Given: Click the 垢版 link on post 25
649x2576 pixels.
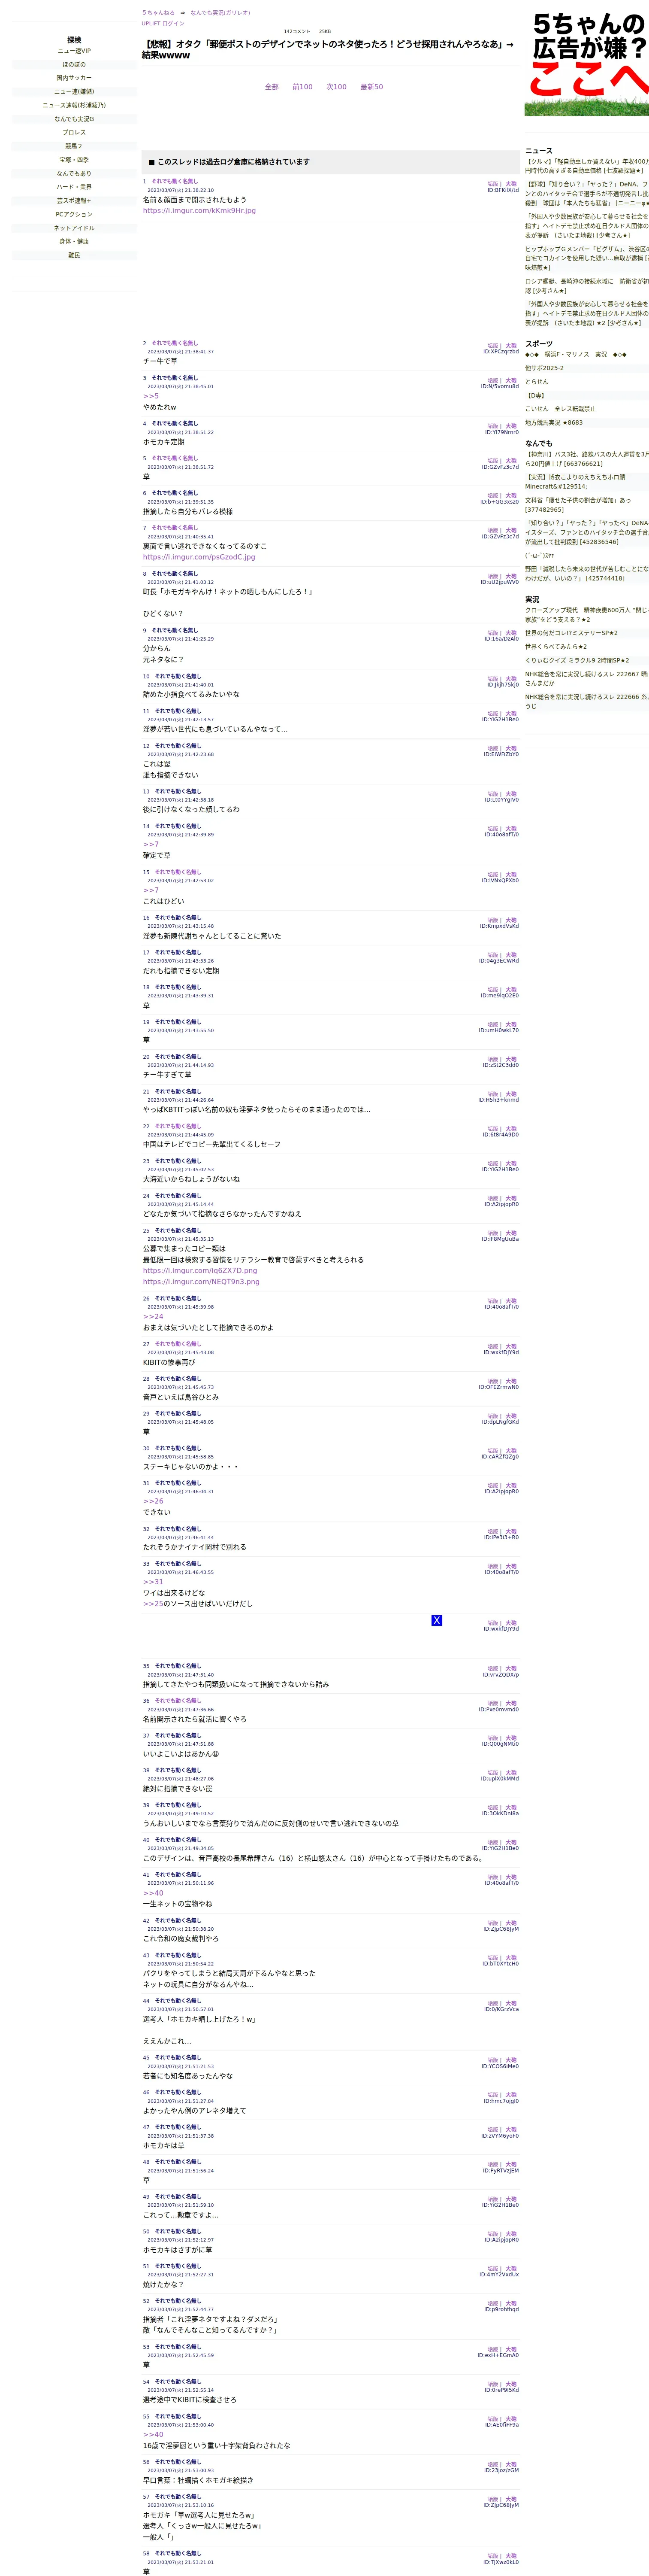Looking at the screenshot, I should click(492, 1233).
